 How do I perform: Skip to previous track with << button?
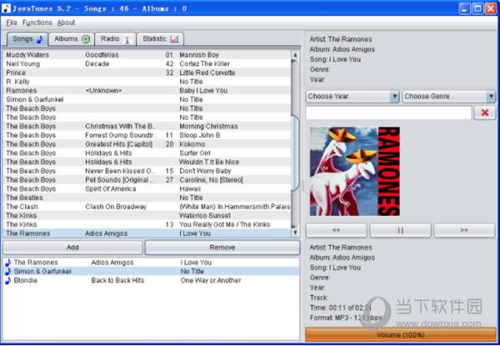(x=337, y=230)
